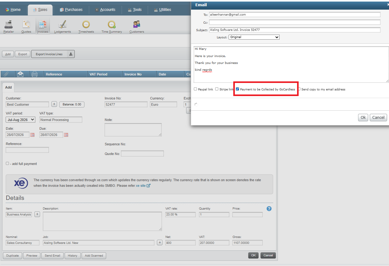Click the Preview button
The image size is (389, 266).
32,255
